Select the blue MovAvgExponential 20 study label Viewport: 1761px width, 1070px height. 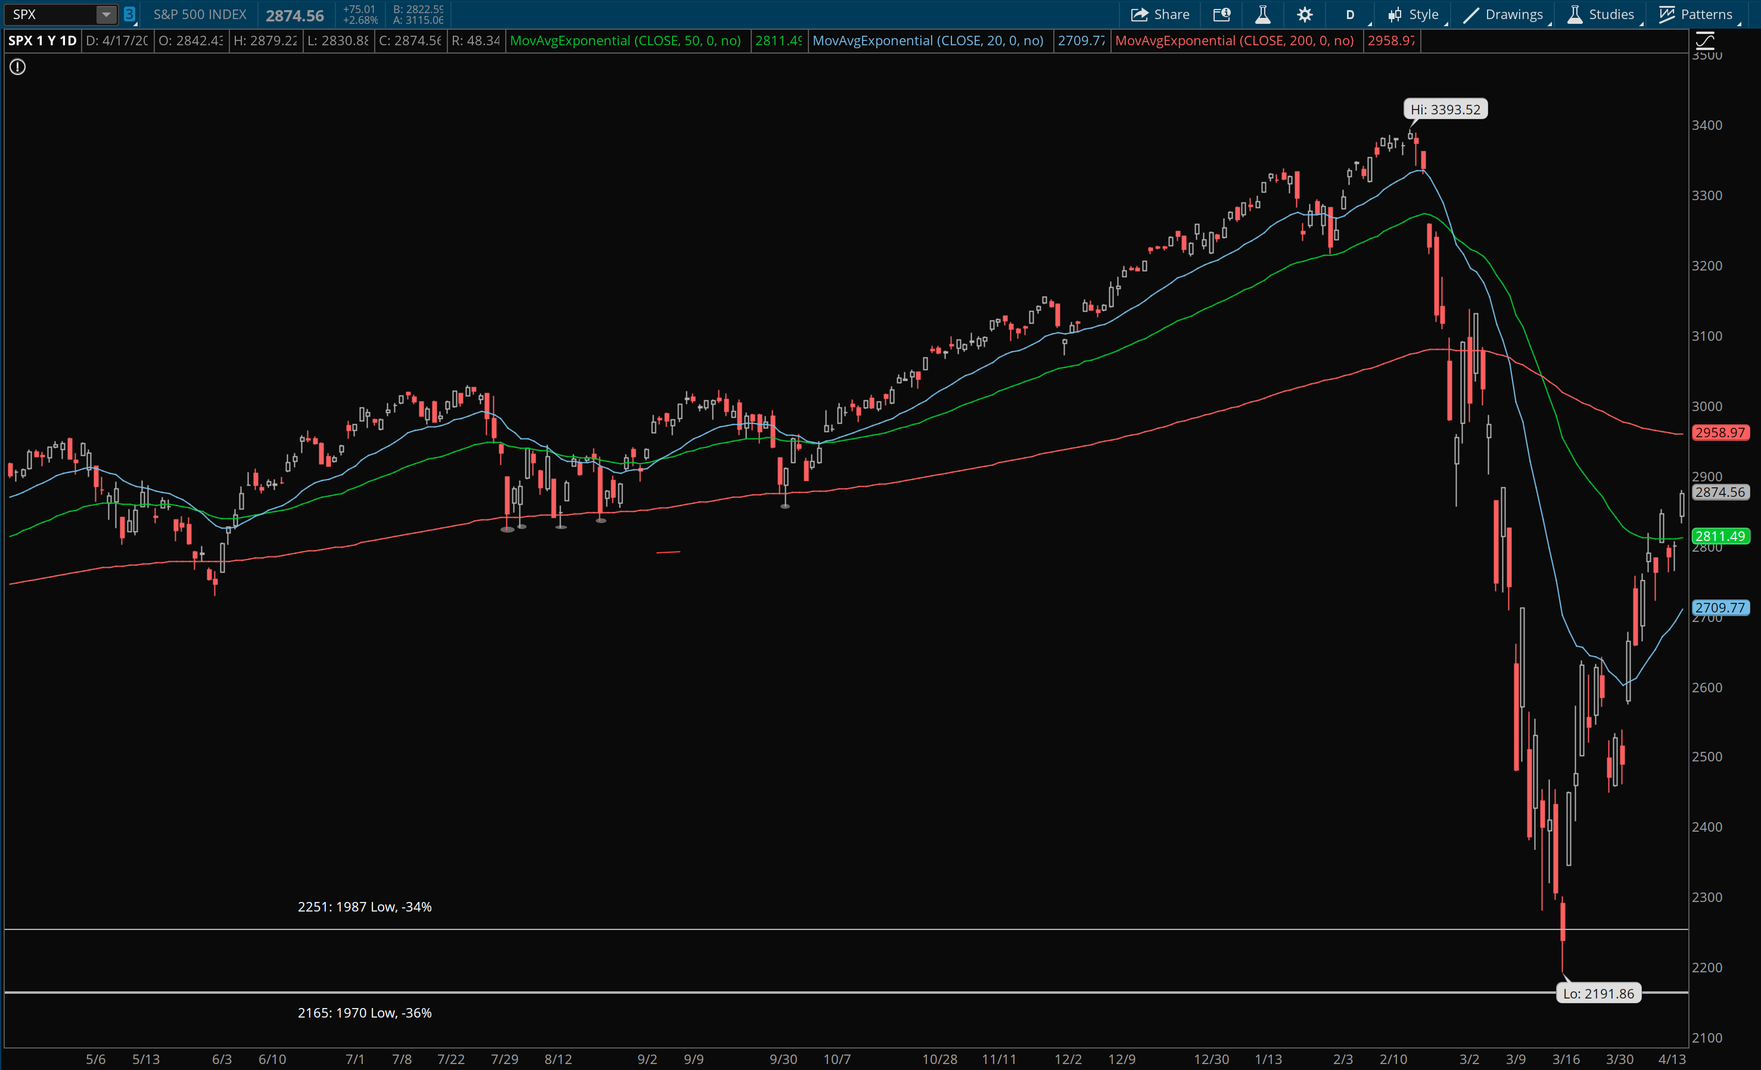click(928, 41)
